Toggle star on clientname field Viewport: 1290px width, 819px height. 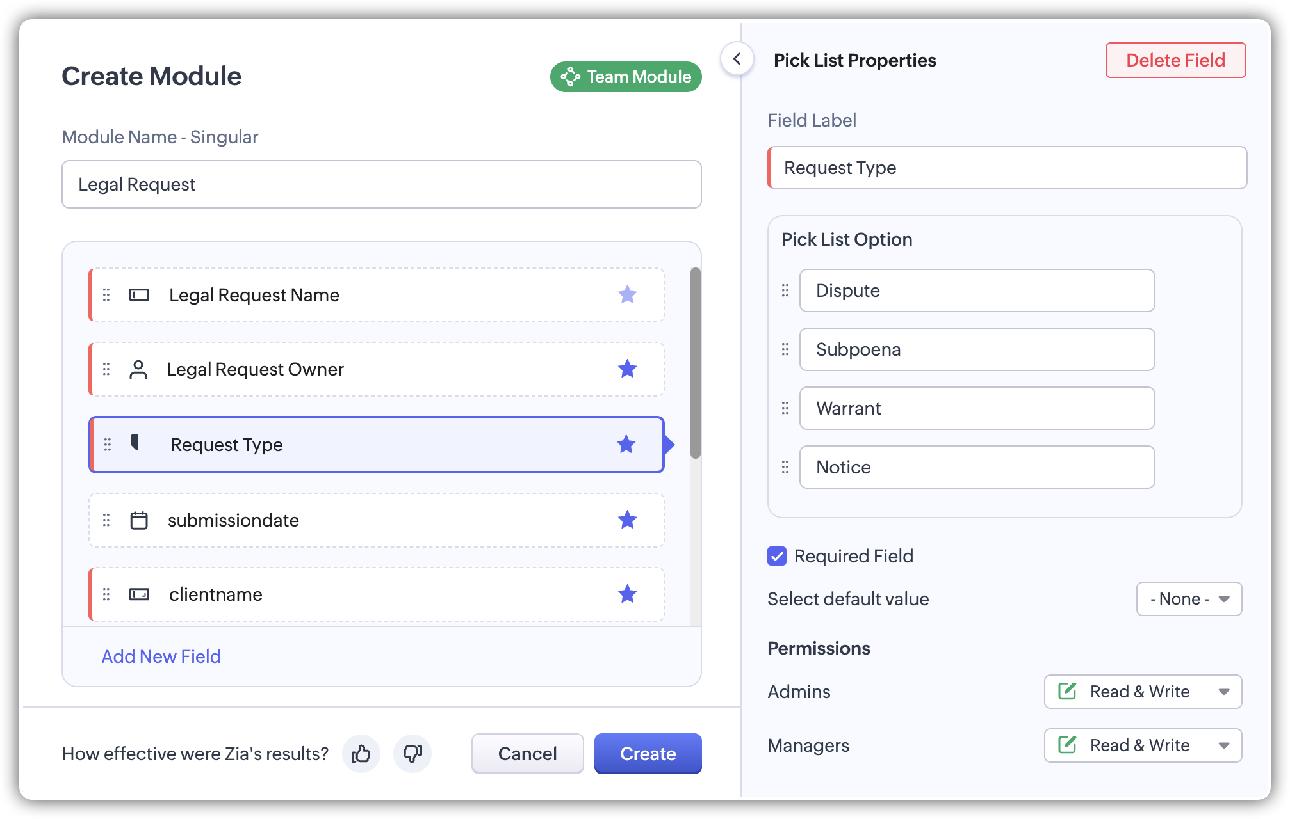(x=627, y=594)
